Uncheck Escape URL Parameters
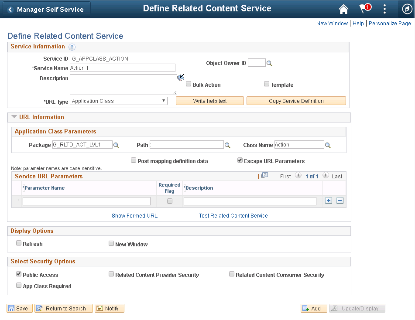 (x=240, y=160)
